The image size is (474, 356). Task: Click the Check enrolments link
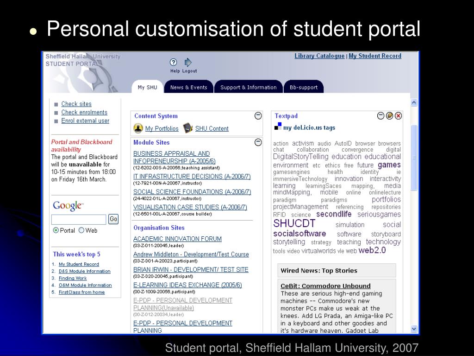coord(84,112)
